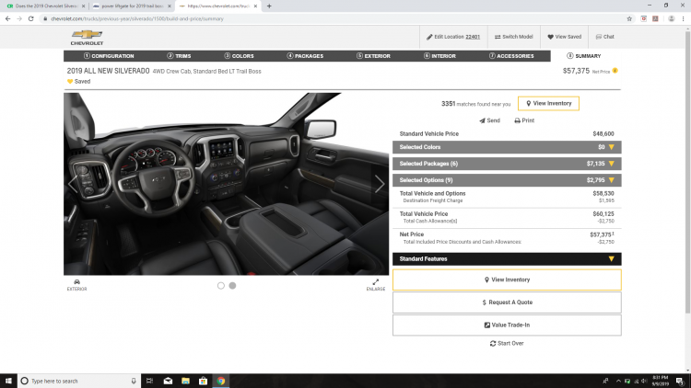Screen dimensions: 691x388
Task: Start a Chat session
Action: [604, 37]
